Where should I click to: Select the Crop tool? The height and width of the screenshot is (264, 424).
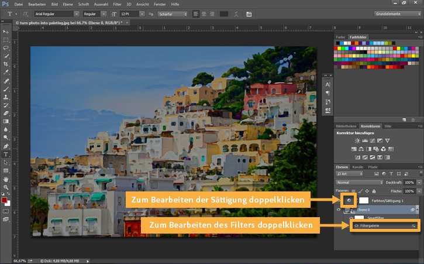6,64
